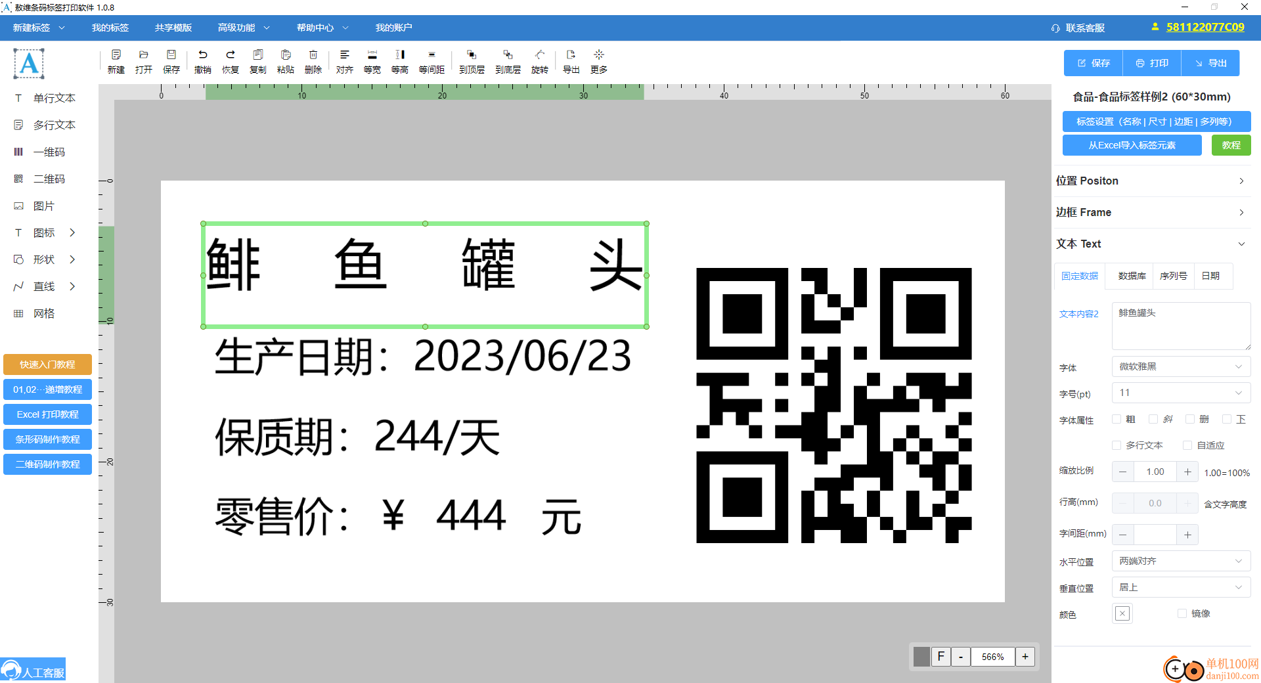Viewport: 1261px width, 683px height.
Task: Toggle the 斜 (italic) checkbox
Action: (1153, 419)
